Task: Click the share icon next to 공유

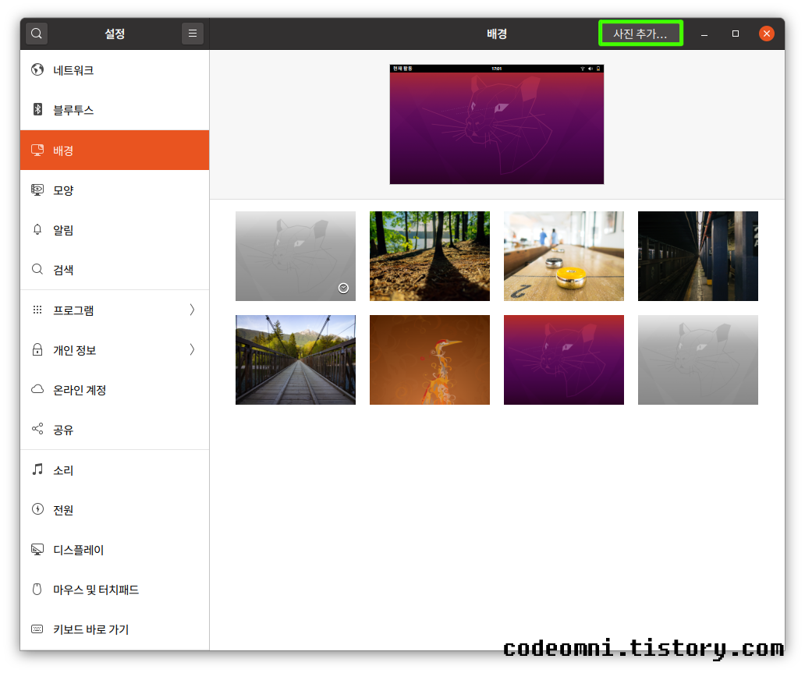Action: click(37, 429)
